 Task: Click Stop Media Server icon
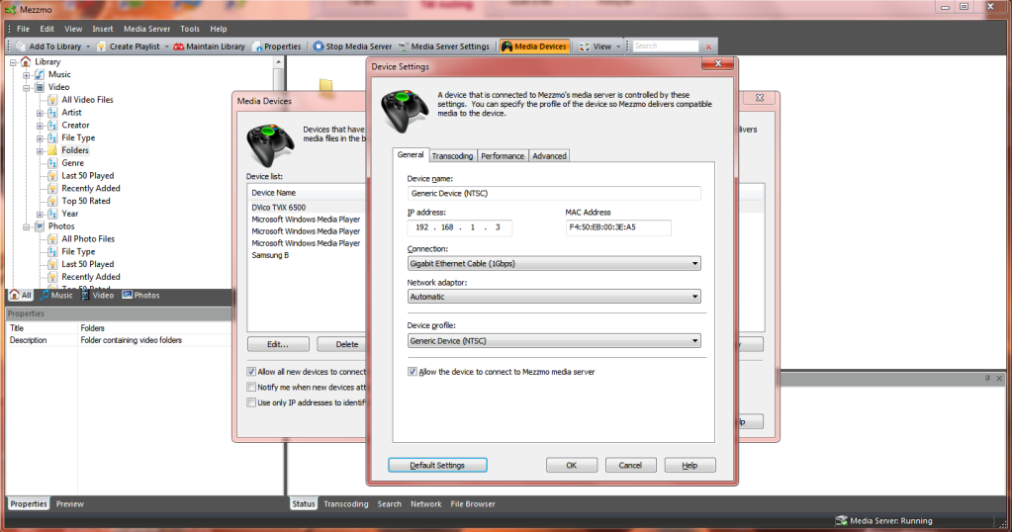point(319,46)
